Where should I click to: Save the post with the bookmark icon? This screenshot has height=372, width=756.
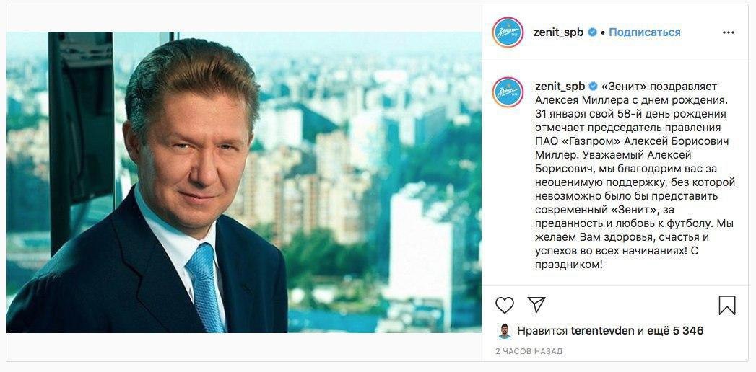(x=726, y=305)
